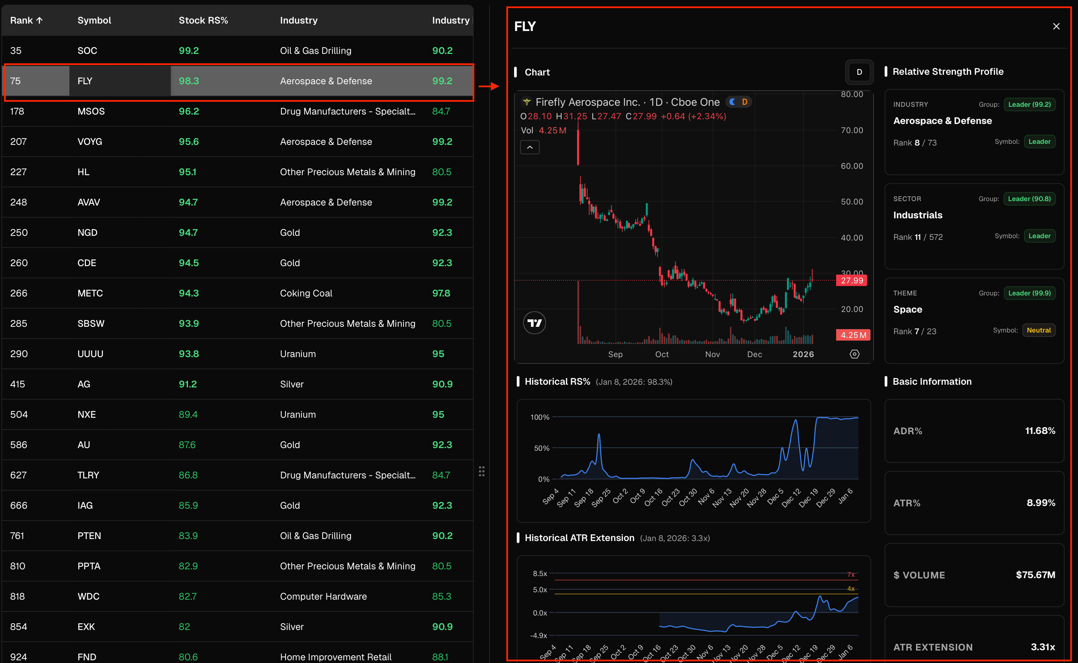This screenshot has height=663, width=1078.
Task: Close the FLY detail panel
Action: click(x=1056, y=26)
